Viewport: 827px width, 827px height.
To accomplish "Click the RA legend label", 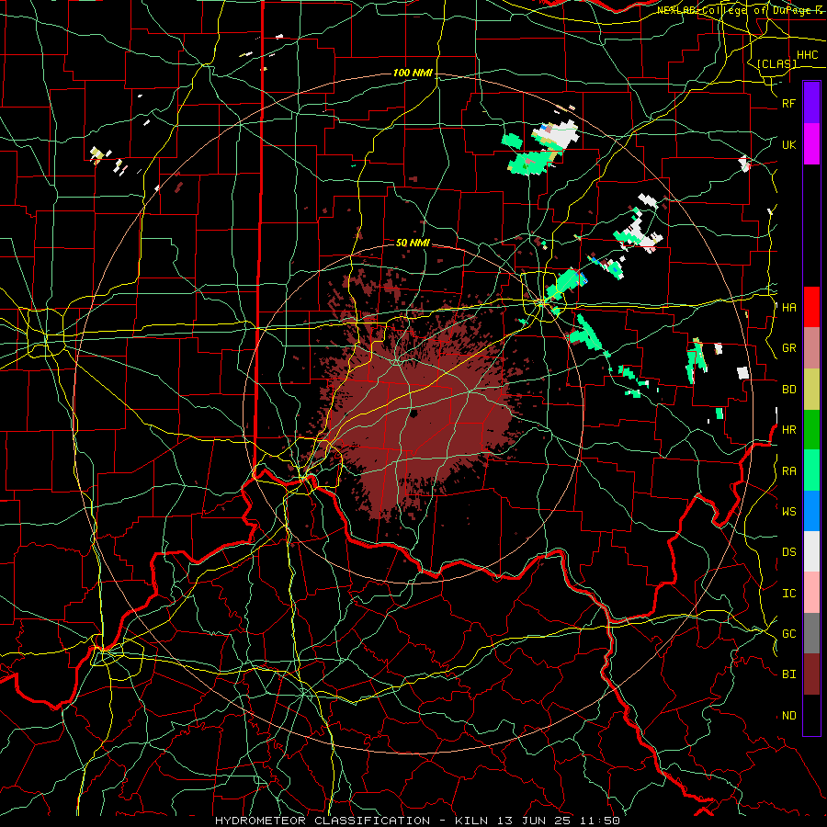I will (788, 470).
